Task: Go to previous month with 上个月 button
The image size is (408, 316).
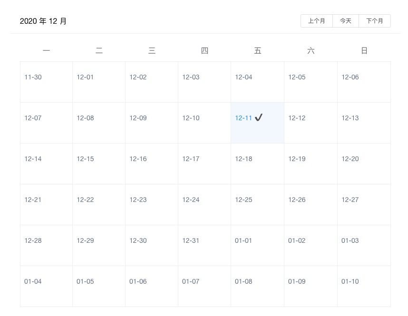Action: point(317,21)
